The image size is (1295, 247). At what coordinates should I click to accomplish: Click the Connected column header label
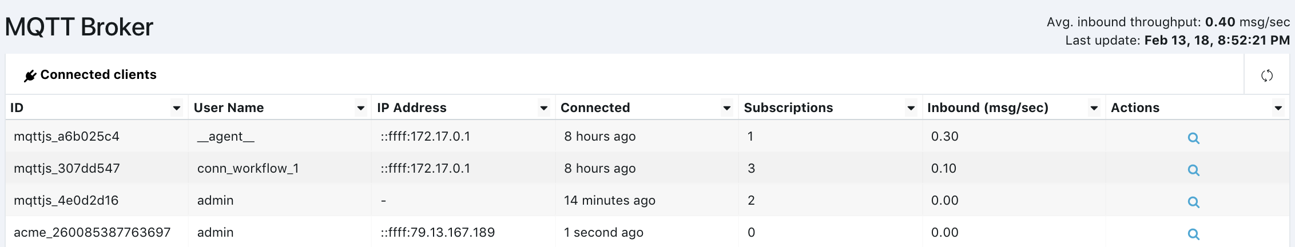point(595,107)
